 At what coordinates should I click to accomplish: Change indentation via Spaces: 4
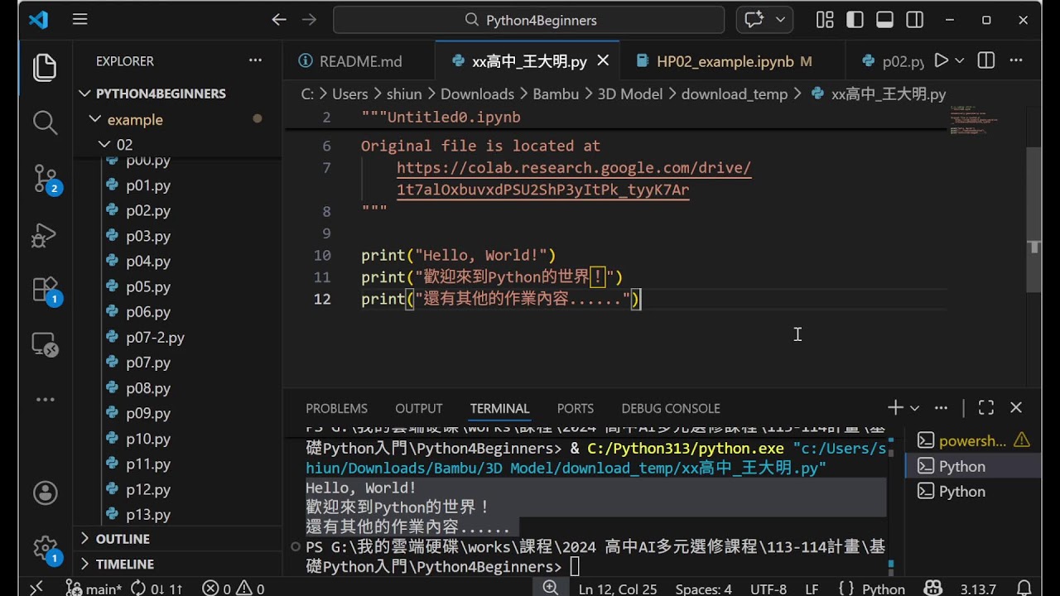pos(703,589)
